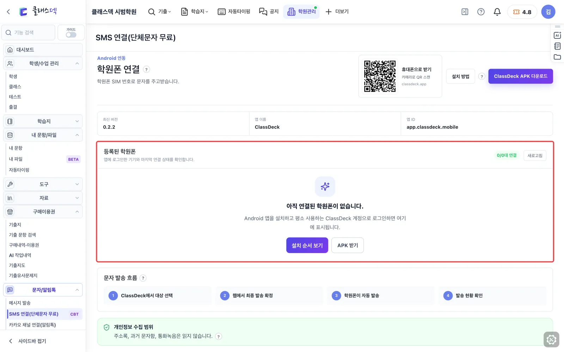Click help icon next to 문자 발송 흐름
The height and width of the screenshot is (352, 564).
(x=143, y=278)
